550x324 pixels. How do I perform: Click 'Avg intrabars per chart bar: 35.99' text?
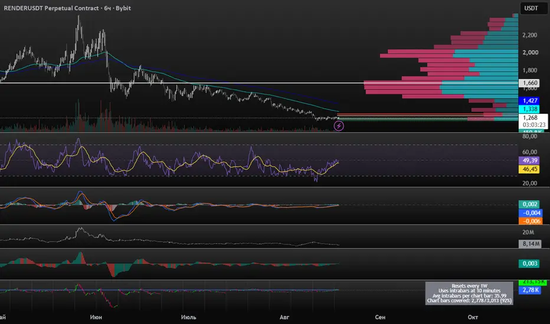point(469,296)
